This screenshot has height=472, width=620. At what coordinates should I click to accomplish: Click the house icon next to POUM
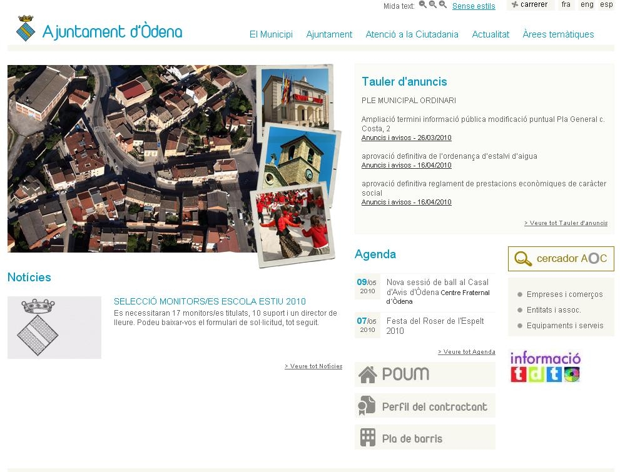368,374
